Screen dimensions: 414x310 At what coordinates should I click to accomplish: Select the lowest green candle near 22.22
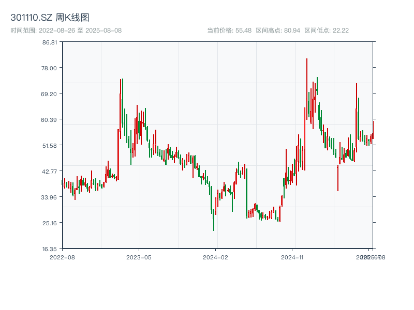(214, 220)
